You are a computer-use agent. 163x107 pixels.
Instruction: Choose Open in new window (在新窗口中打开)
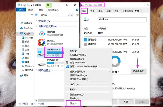88,55
